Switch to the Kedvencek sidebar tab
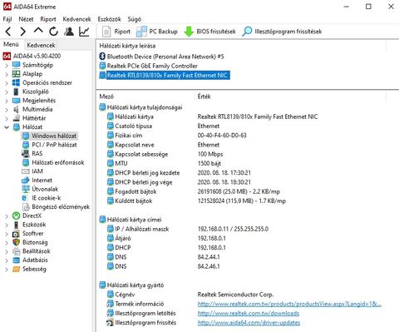Image resolution: width=399 pixels, height=332 pixels. click(x=41, y=45)
